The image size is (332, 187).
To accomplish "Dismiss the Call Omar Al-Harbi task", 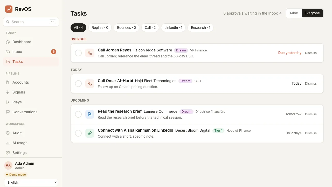I will pos(311,84).
